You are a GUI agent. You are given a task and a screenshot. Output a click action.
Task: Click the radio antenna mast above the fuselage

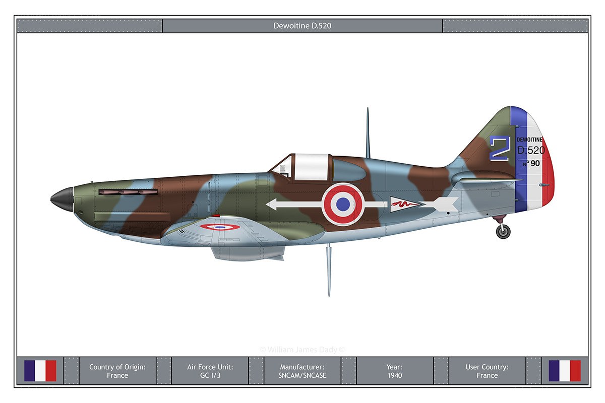tap(368, 132)
